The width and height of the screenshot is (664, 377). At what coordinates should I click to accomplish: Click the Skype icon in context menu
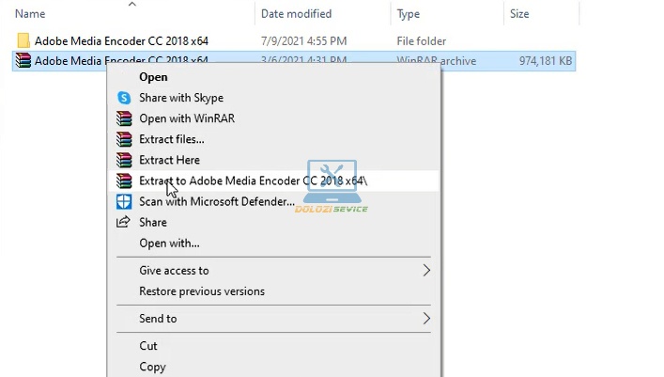point(124,98)
